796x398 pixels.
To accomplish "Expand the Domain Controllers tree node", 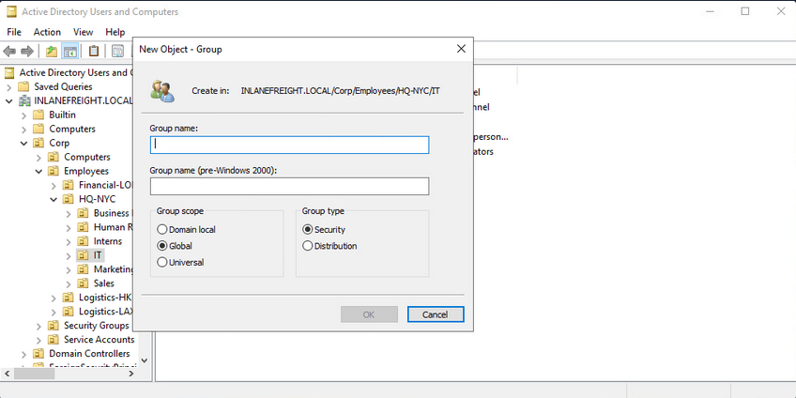I will [x=24, y=354].
